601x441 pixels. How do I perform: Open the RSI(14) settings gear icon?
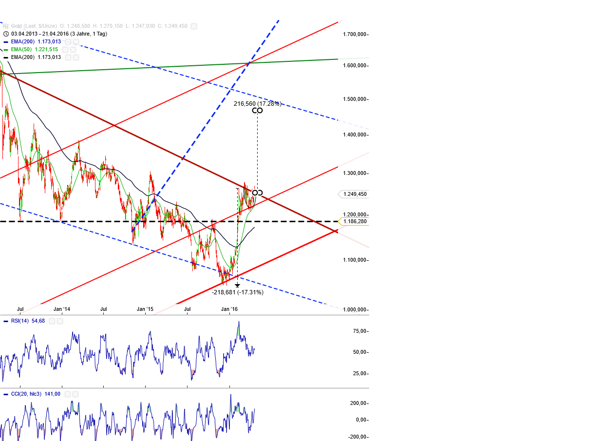[x=52, y=321]
